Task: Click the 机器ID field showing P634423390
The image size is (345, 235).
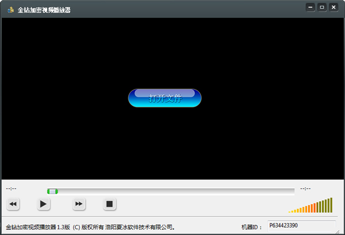Action: (301, 225)
